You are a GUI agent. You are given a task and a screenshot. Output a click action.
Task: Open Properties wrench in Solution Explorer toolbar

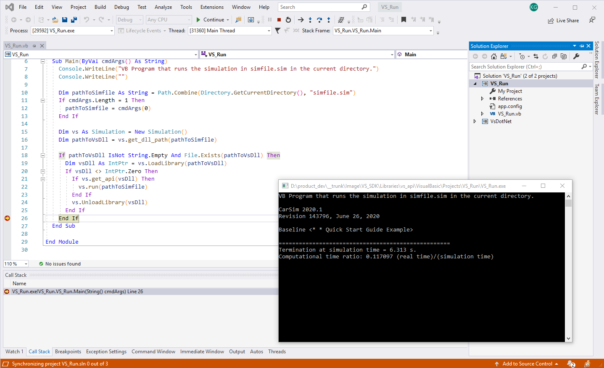(x=576, y=56)
